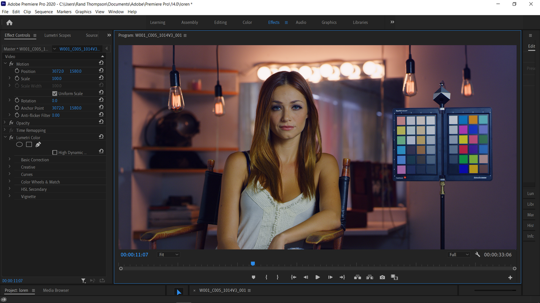540x303 pixels.
Task: Mark Out point on the program monitor
Action: [277, 277]
